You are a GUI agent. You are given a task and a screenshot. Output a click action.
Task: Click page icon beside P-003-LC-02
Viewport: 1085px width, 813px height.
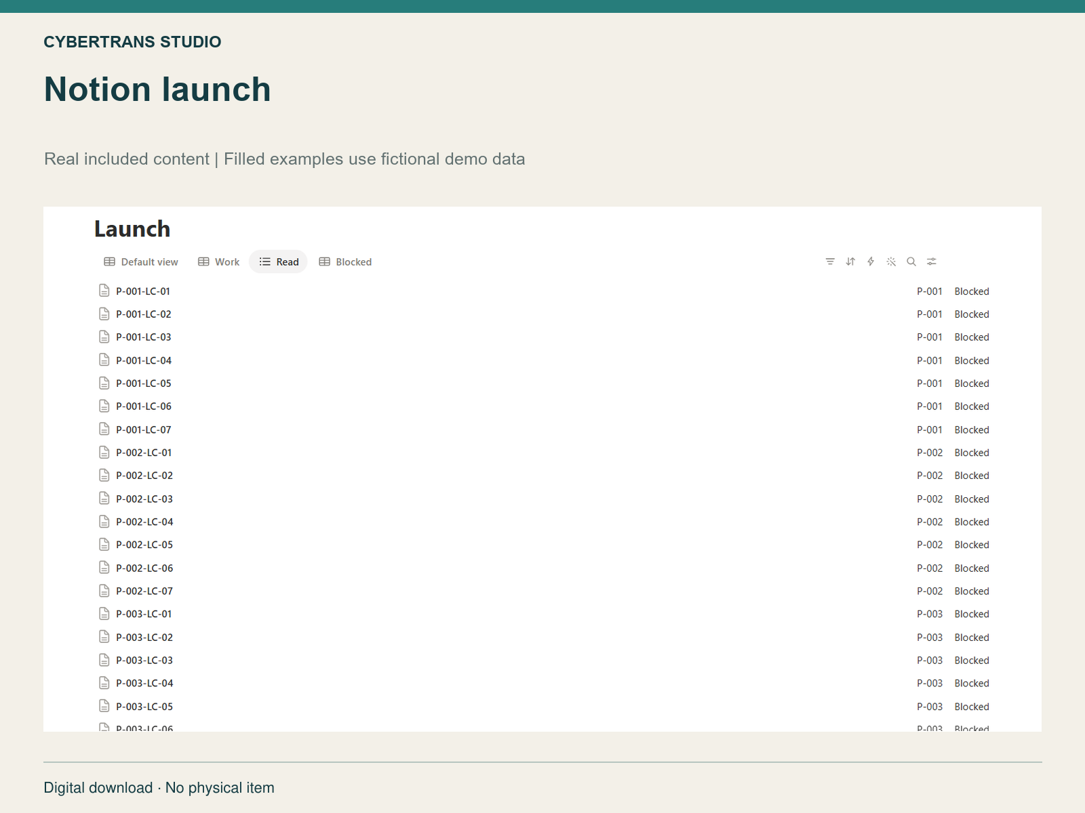104,637
